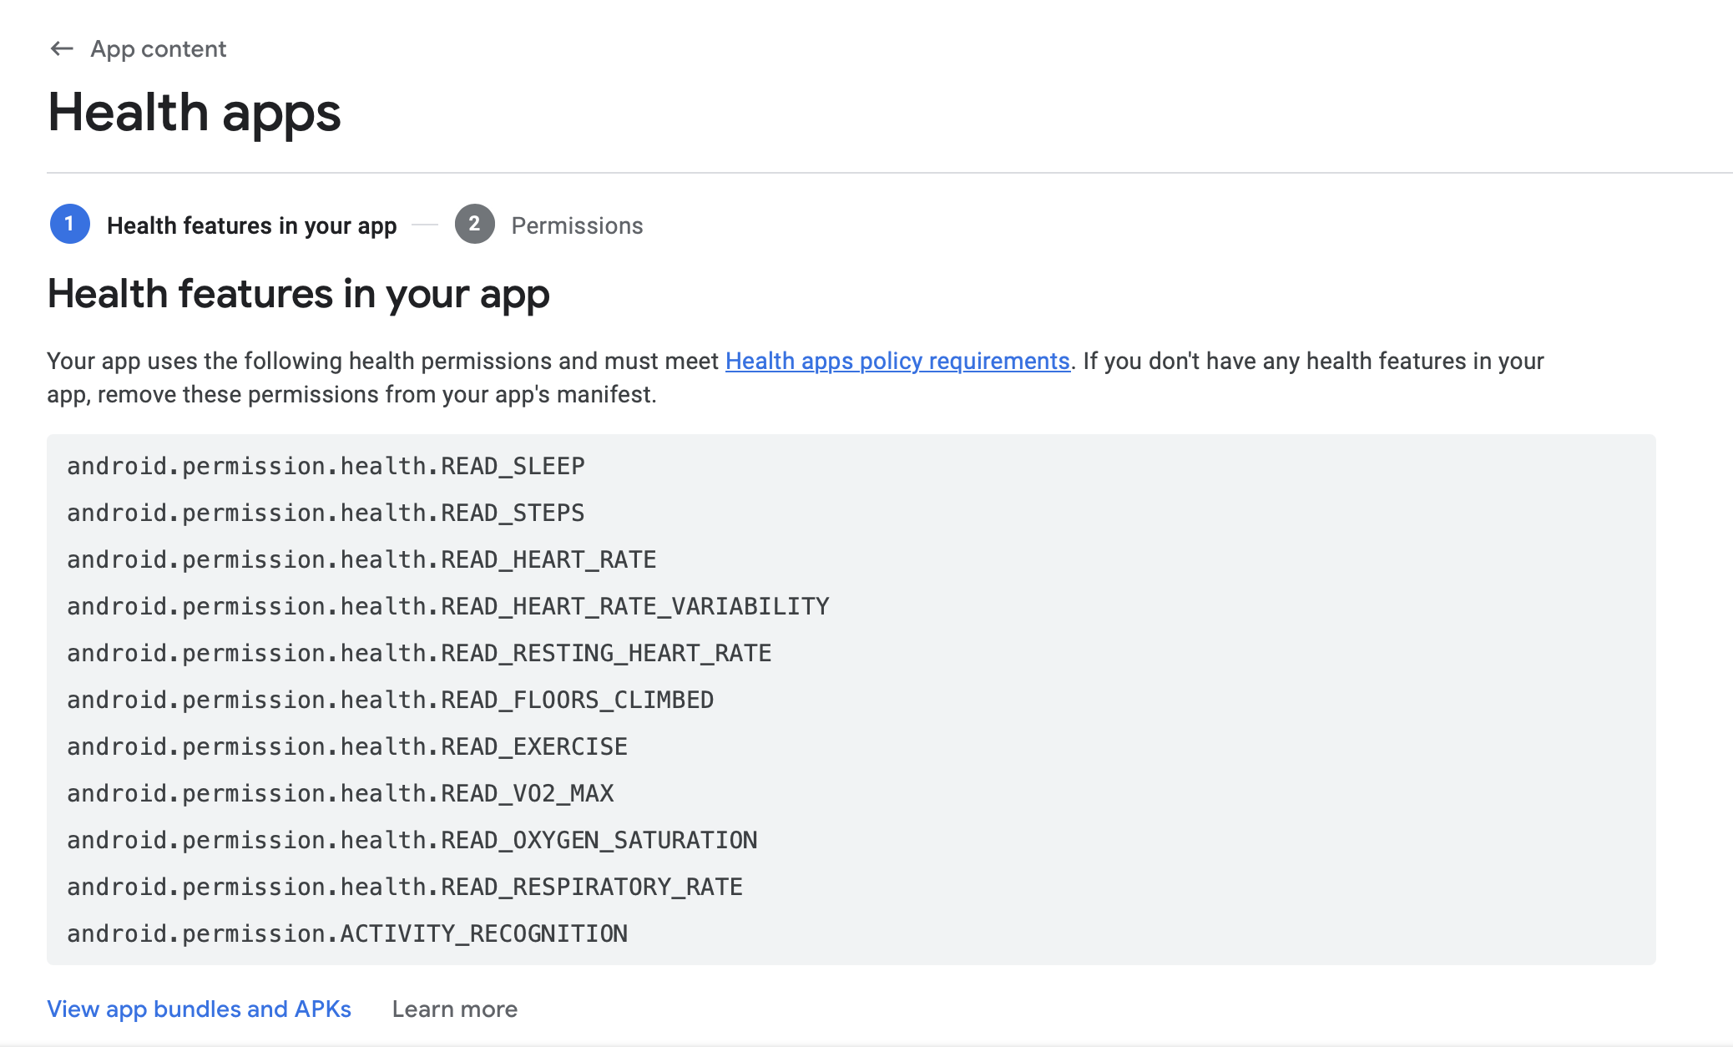Select step 1 circle indicator
This screenshot has width=1733, height=1047.
pyautogui.click(x=69, y=225)
